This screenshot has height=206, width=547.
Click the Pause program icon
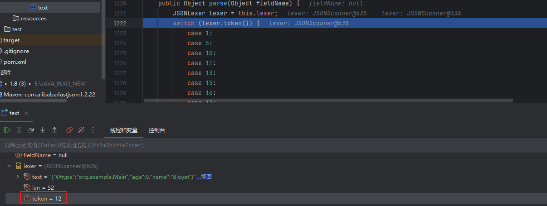tap(19, 130)
